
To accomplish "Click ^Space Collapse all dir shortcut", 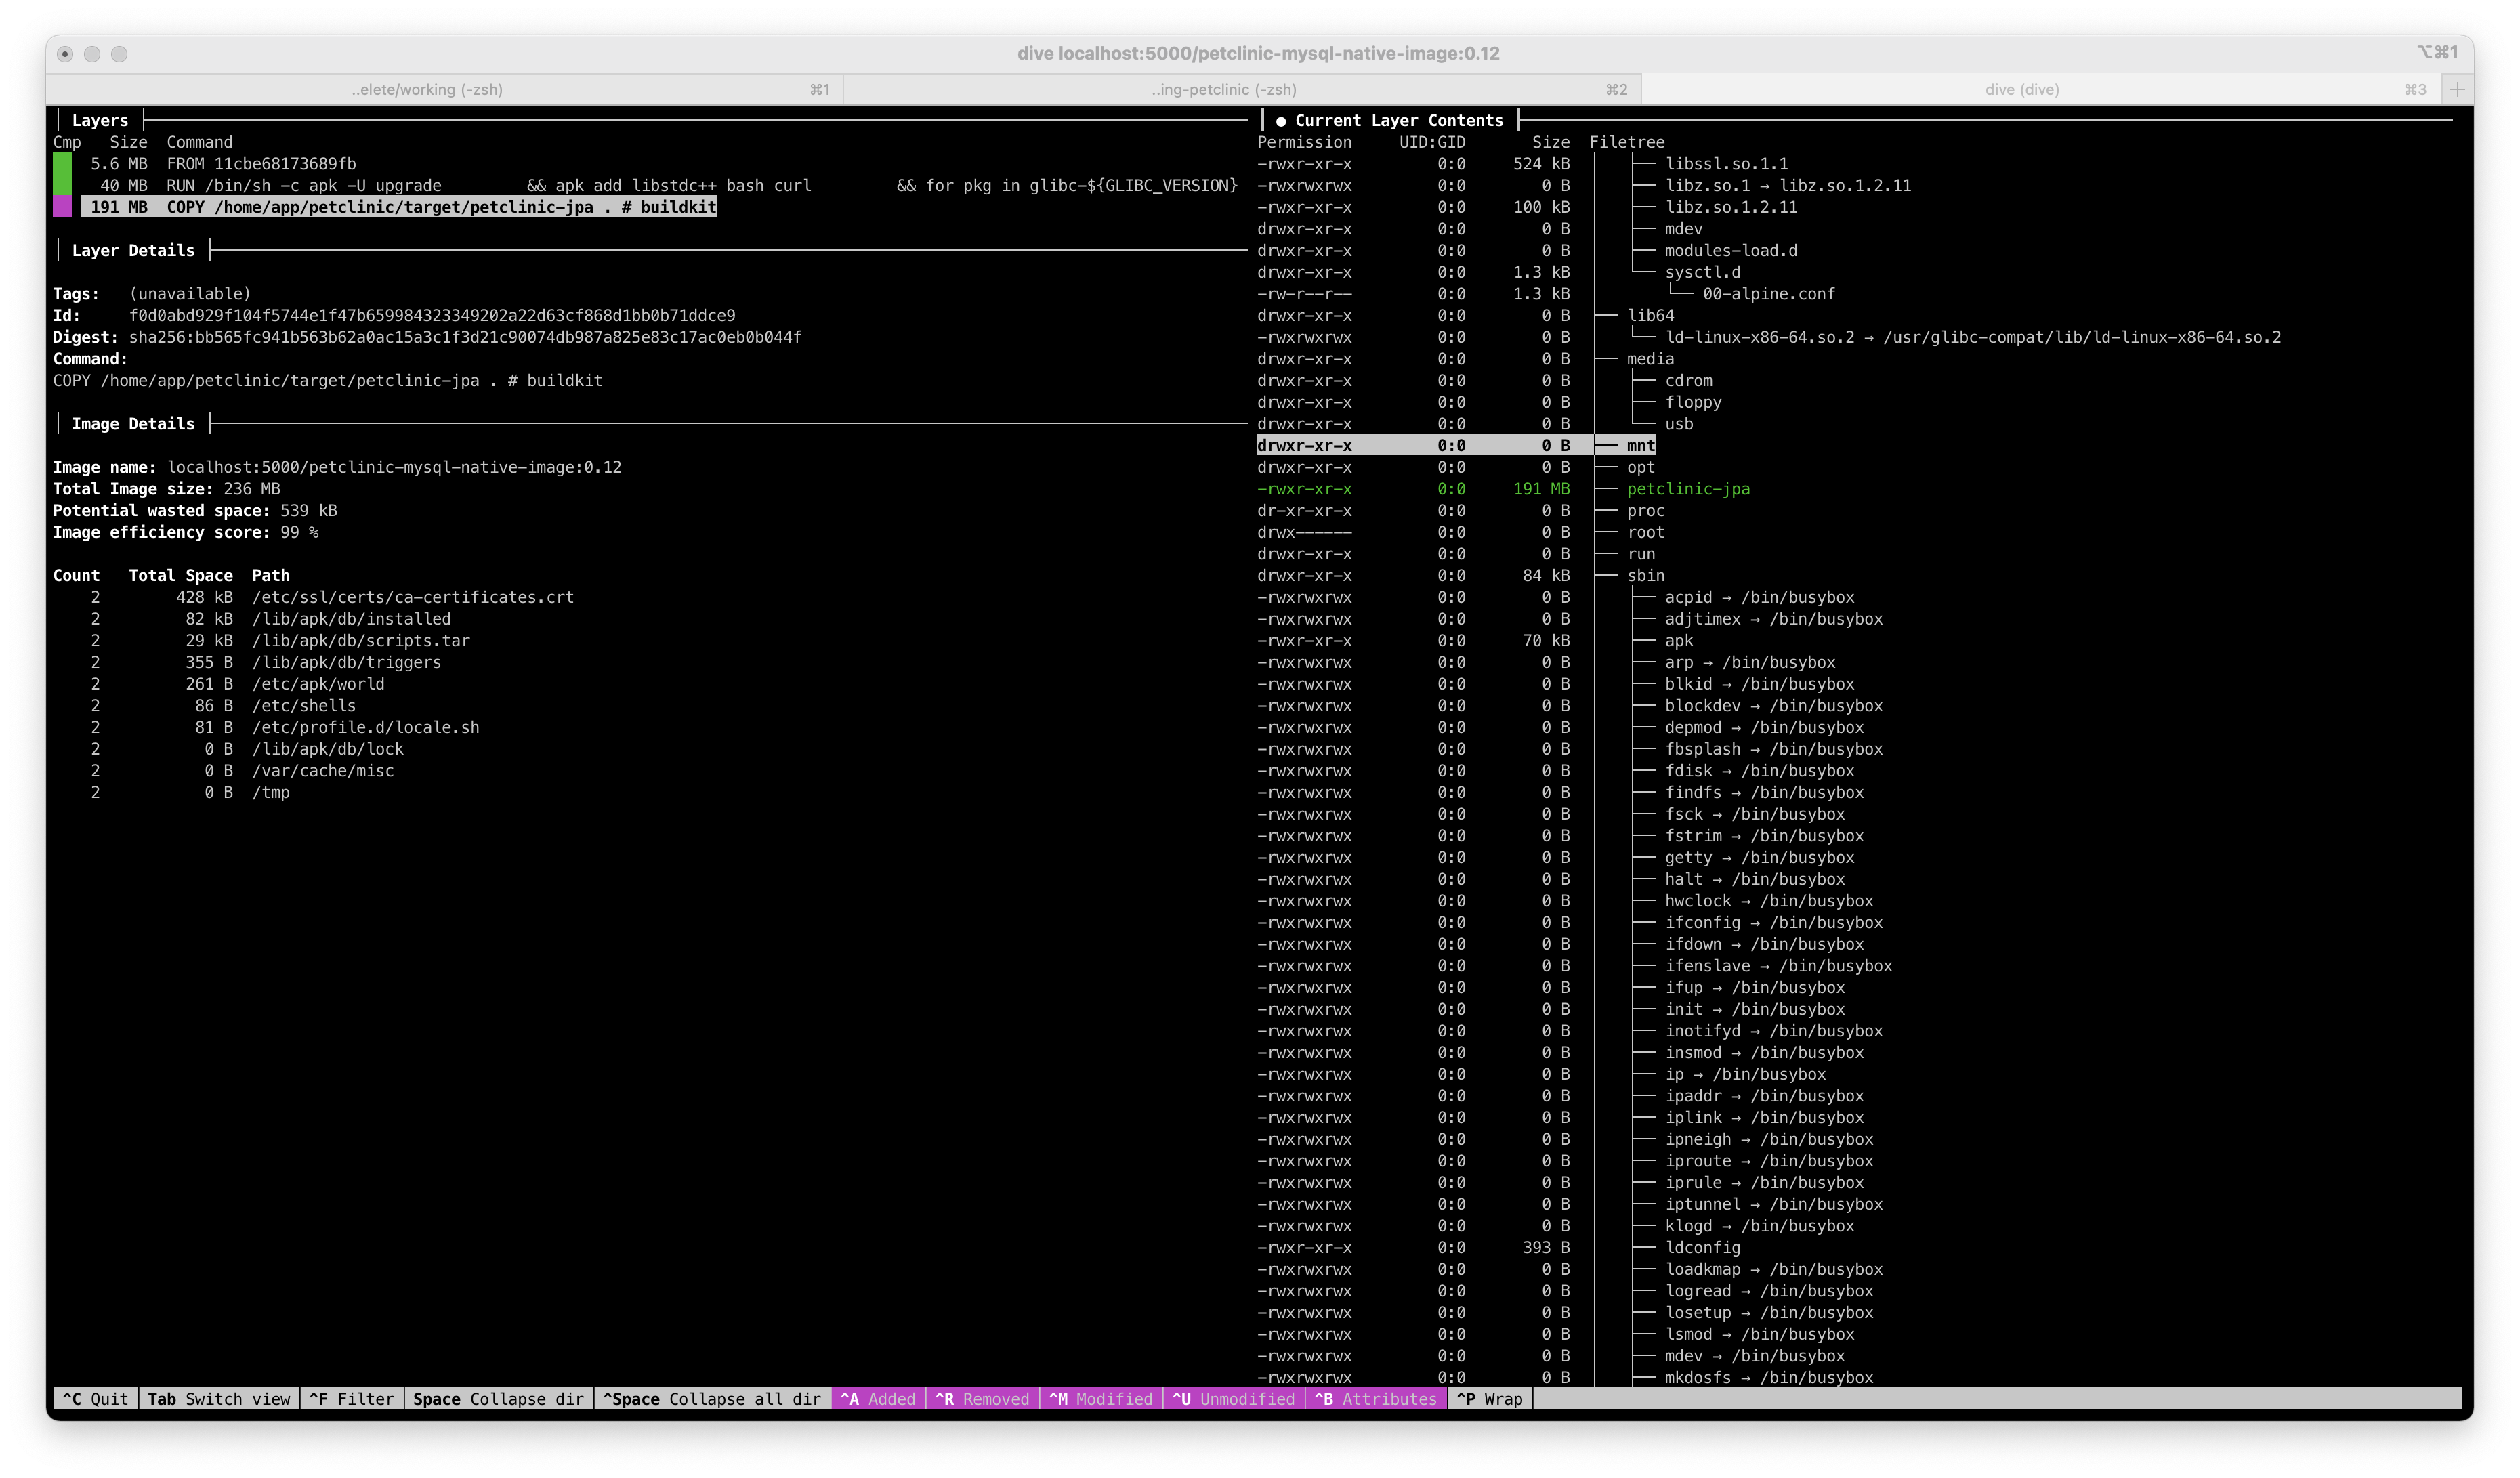I will [x=712, y=1398].
